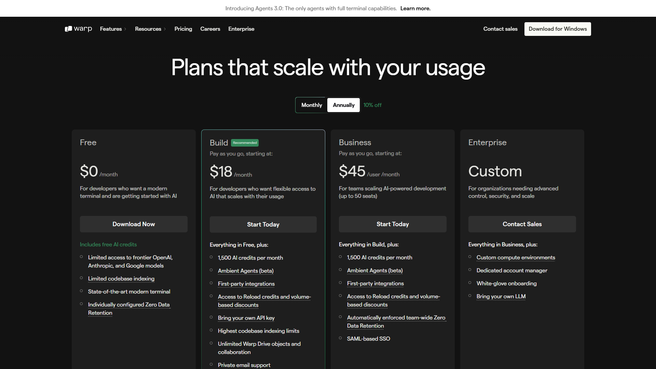Viewport: 656px width, 369px height.
Task: Open the Enterprise nav link
Action: tap(241, 29)
